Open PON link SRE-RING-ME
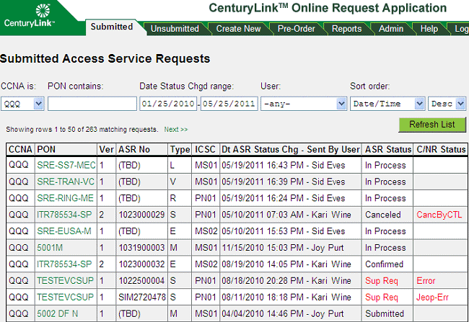 click(65, 198)
